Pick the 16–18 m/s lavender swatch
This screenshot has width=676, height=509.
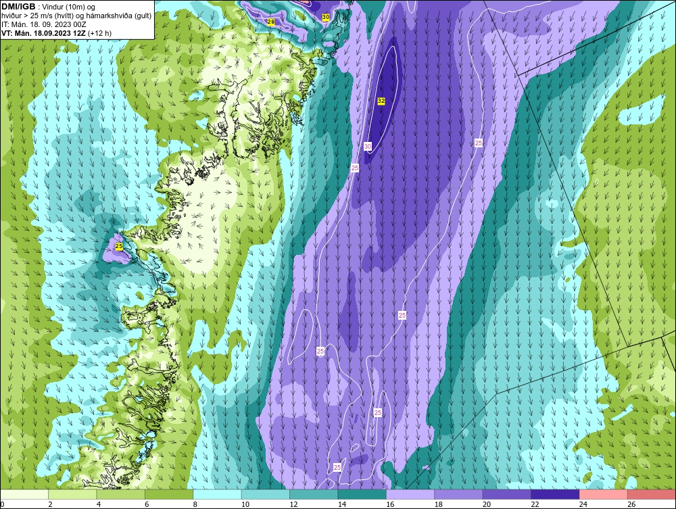410,494
